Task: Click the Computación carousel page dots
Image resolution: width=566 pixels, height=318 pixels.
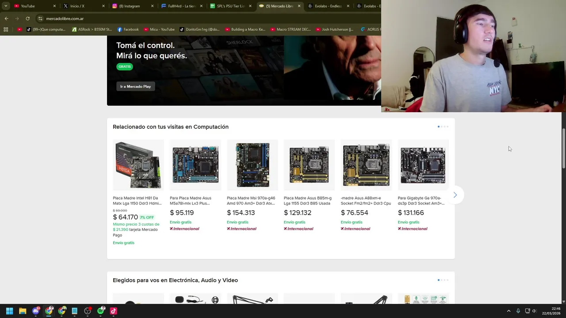Action: tap(443, 127)
